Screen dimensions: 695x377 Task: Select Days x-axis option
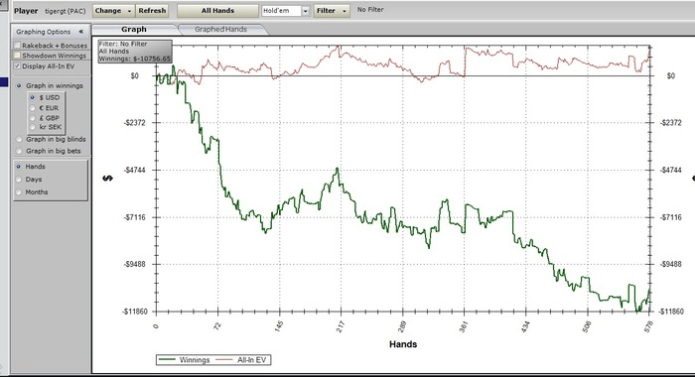point(19,180)
